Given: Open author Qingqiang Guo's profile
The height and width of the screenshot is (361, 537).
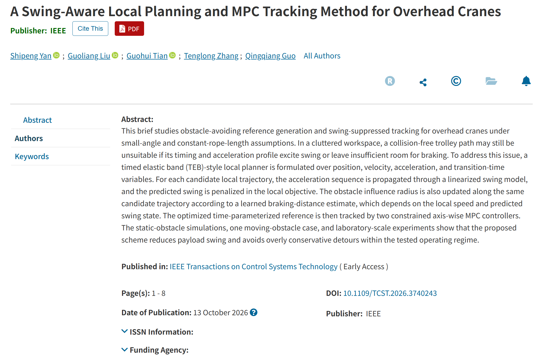Looking at the screenshot, I should click(x=270, y=56).
